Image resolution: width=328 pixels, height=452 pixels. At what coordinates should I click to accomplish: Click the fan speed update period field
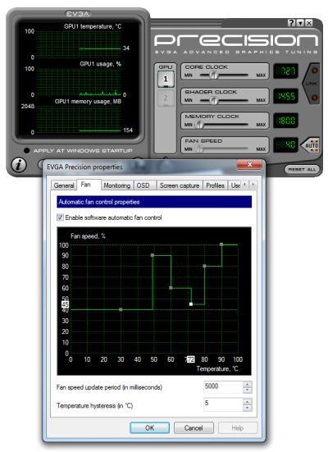223,386
